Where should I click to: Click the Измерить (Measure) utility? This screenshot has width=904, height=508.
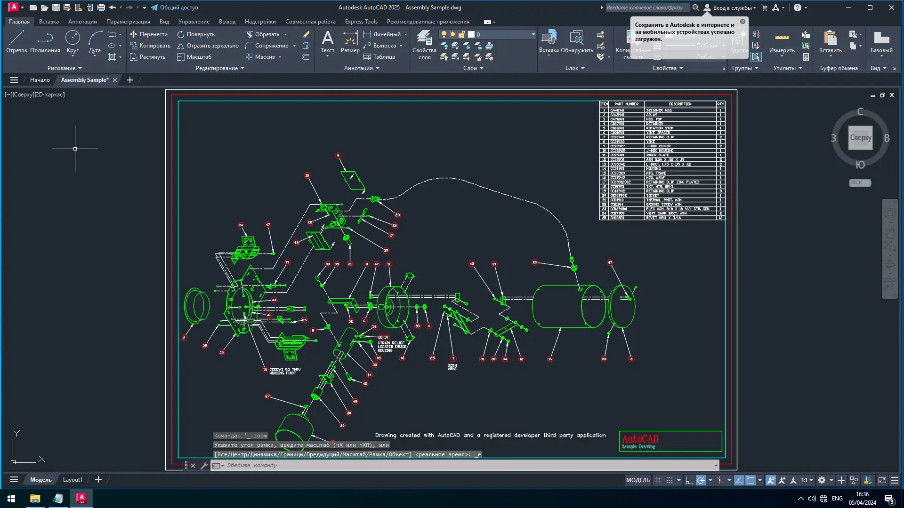(x=782, y=41)
